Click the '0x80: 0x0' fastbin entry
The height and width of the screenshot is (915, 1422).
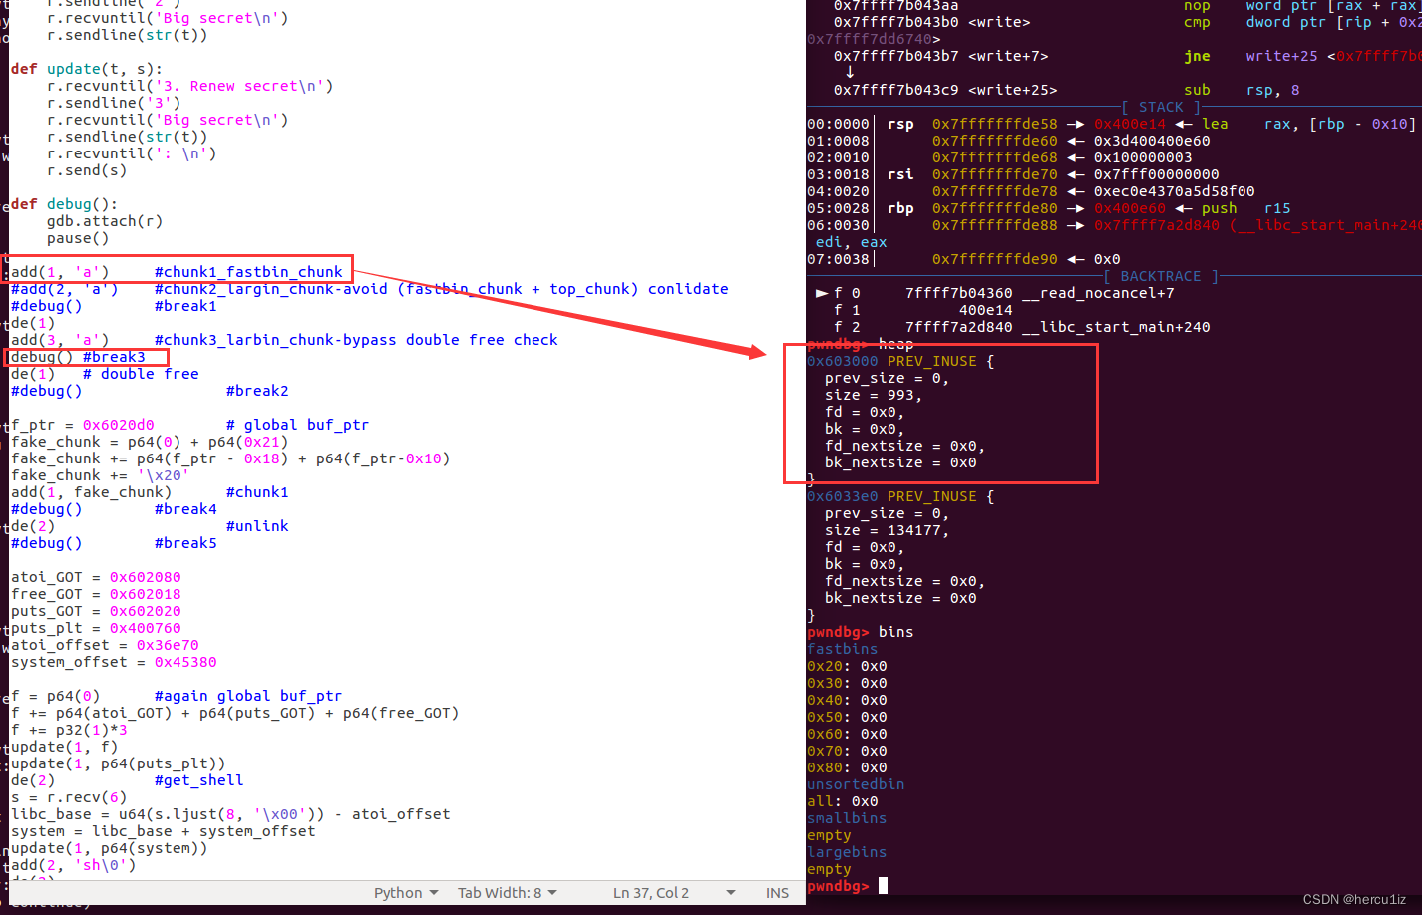[x=847, y=767]
